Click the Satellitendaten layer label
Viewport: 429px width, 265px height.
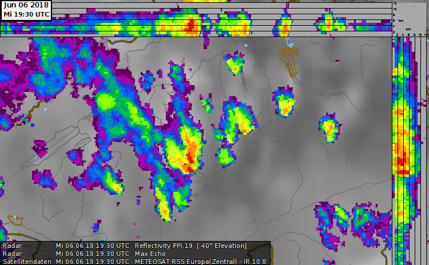coord(26,261)
